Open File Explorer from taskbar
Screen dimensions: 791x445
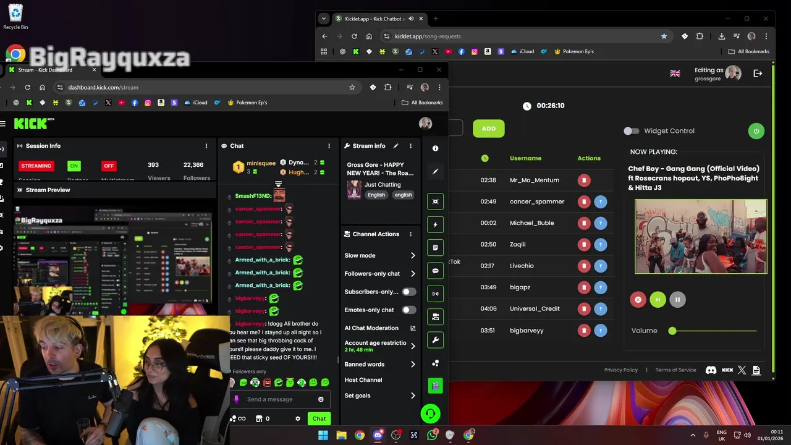[341, 435]
